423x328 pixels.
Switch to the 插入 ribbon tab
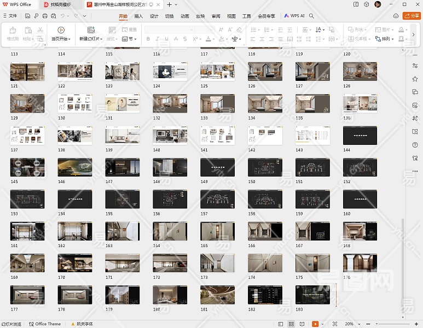138,16
